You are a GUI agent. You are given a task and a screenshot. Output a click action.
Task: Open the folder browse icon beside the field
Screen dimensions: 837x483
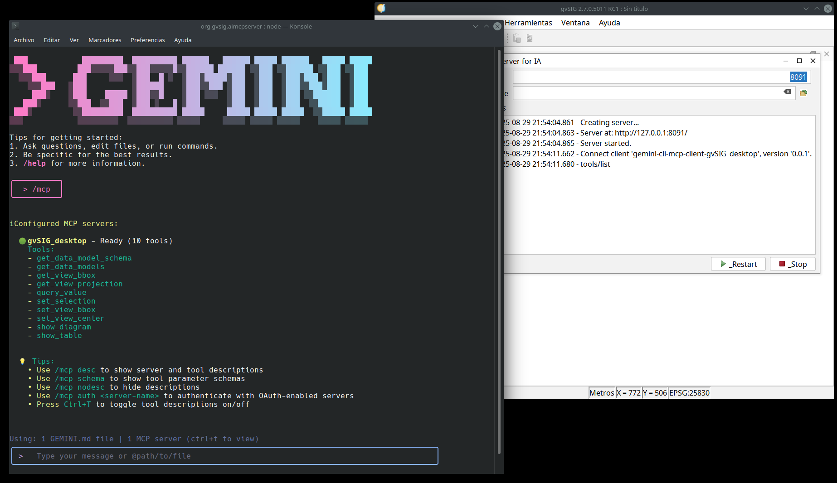(x=803, y=93)
